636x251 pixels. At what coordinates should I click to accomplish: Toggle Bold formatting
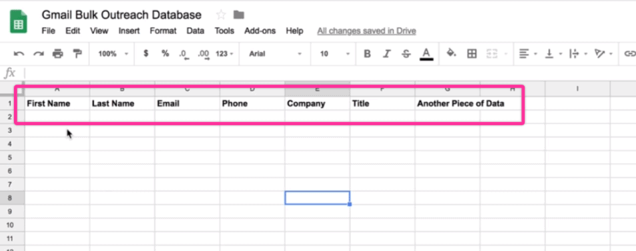(367, 53)
